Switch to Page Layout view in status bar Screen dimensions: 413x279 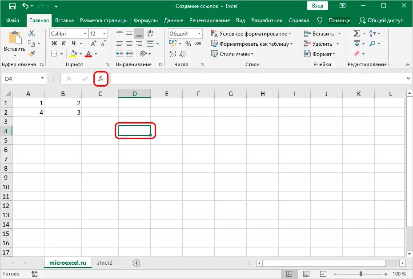click(306, 274)
